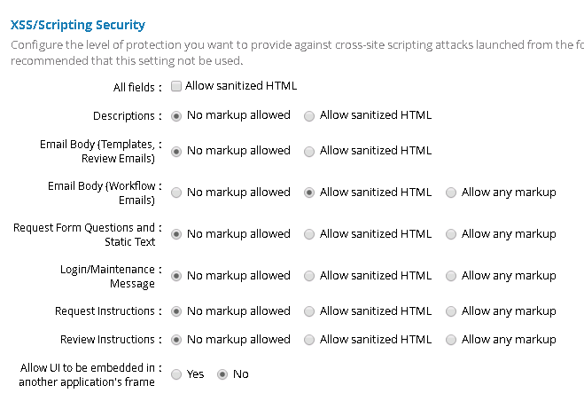
Task: Choose Allow sanitized HTML for Descriptions
Action: click(309, 115)
